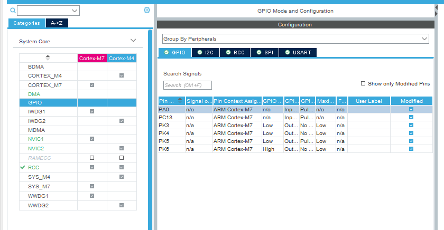Select WWDG2 in the peripheral list

38,205
